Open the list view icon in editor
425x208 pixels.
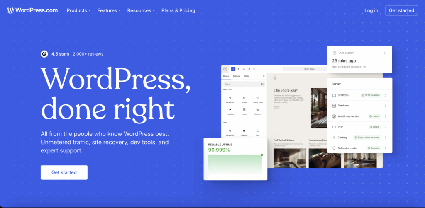tap(254, 69)
